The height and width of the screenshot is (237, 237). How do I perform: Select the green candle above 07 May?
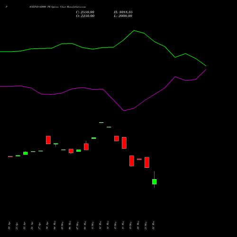79,151
